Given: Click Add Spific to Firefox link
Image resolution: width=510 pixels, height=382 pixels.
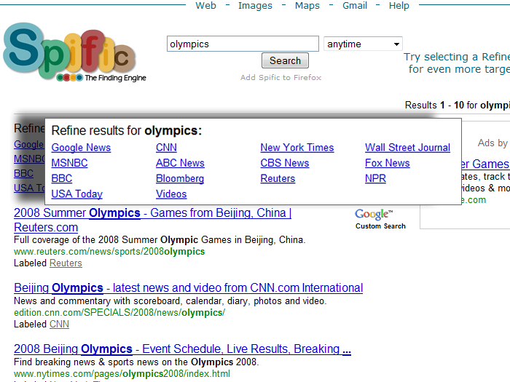Looking at the screenshot, I should click(x=280, y=77).
